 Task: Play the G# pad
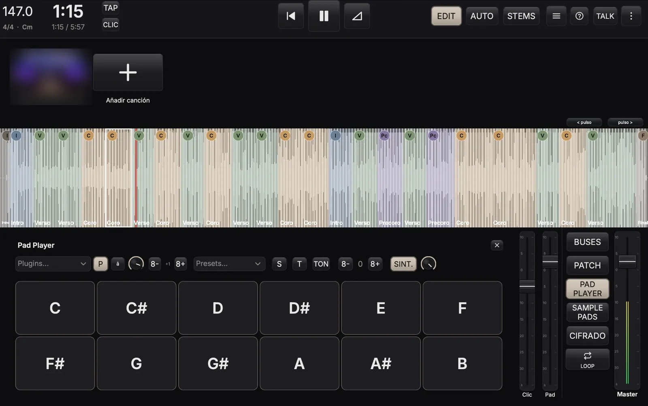(218, 364)
